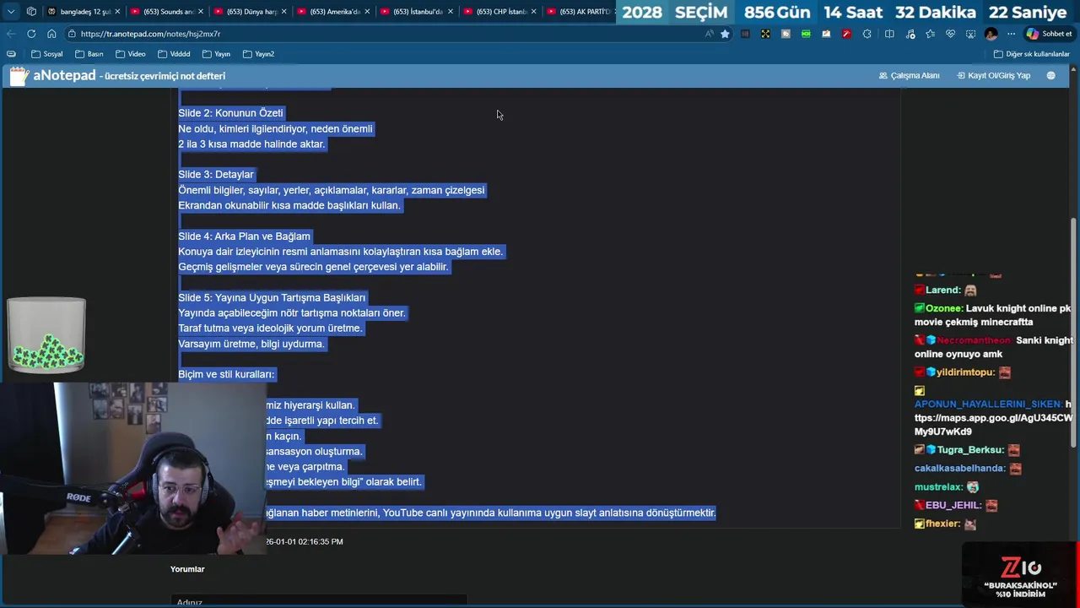The image size is (1080, 608).
Task: Open the browser home page
Action: tap(51, 34)
